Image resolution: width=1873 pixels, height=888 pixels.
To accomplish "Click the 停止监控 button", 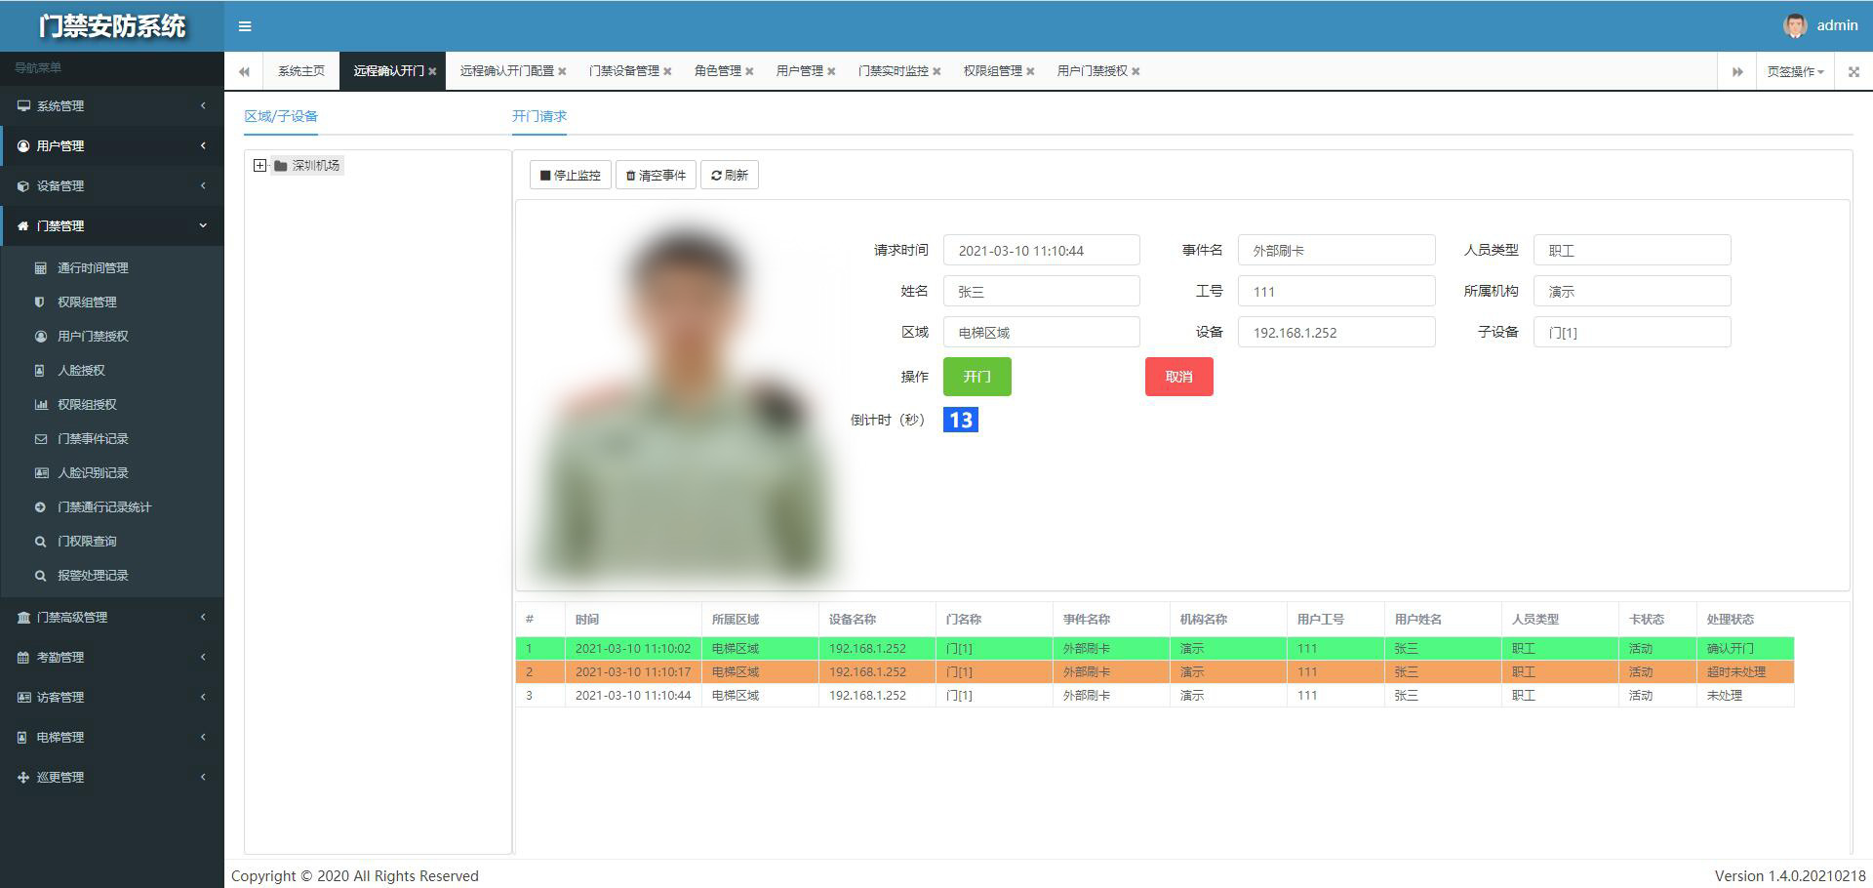I will pos(571,176).
